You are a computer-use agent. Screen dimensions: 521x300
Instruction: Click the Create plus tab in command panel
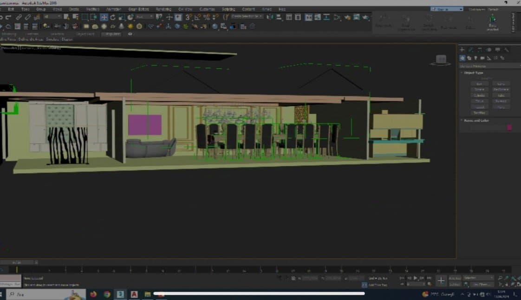pos(462,50)
